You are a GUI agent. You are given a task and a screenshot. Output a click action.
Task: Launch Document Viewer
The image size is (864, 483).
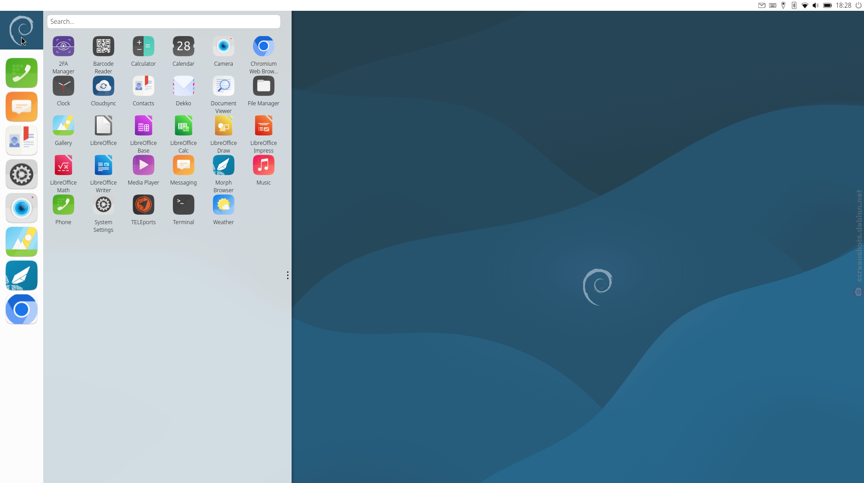(224, 86)
